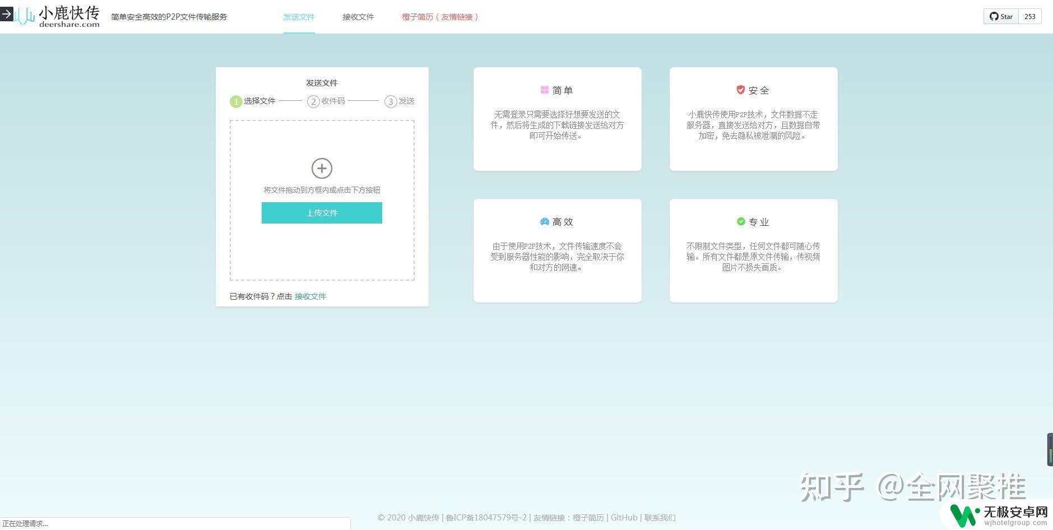Open the 橙子简历 footer link

pos(588,518)
